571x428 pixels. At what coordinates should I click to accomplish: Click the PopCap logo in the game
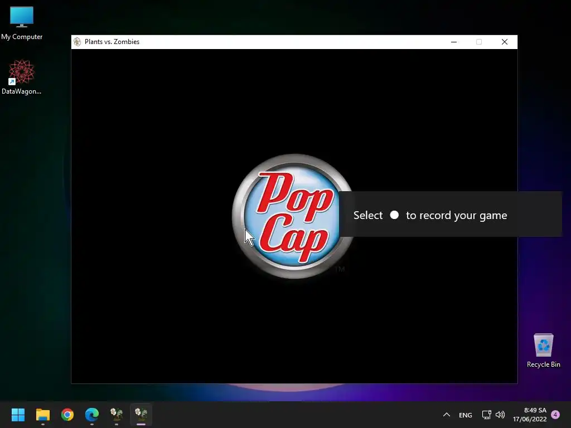point(293,217)
